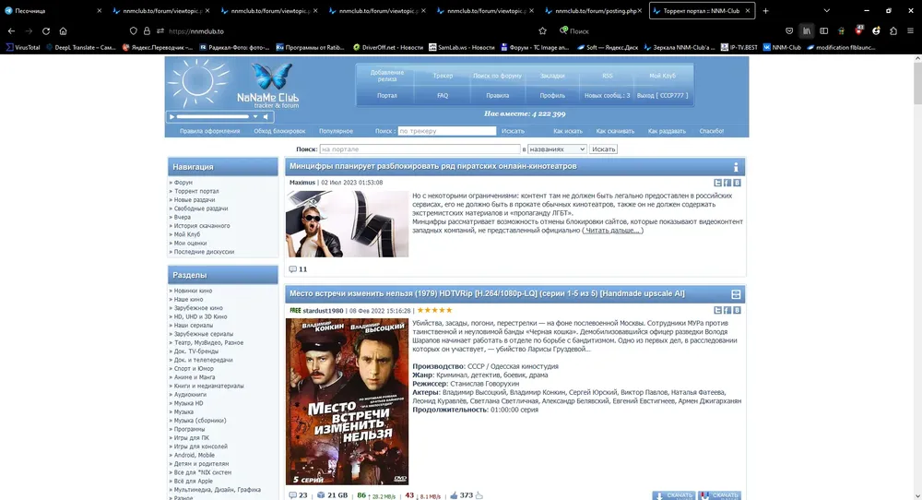Open Обход блокировок link
The image size is (922, 500).
279,131
